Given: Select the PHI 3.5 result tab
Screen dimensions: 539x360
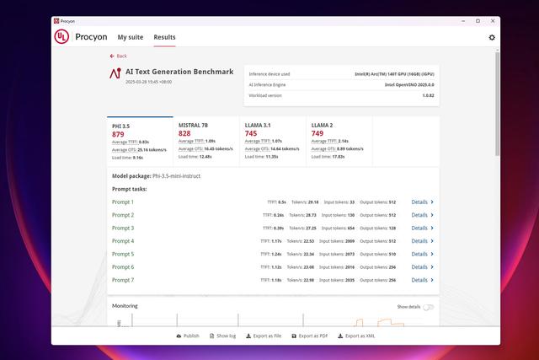Looking at the screenshot, I should pyautogui.click(x=140, y=142).
